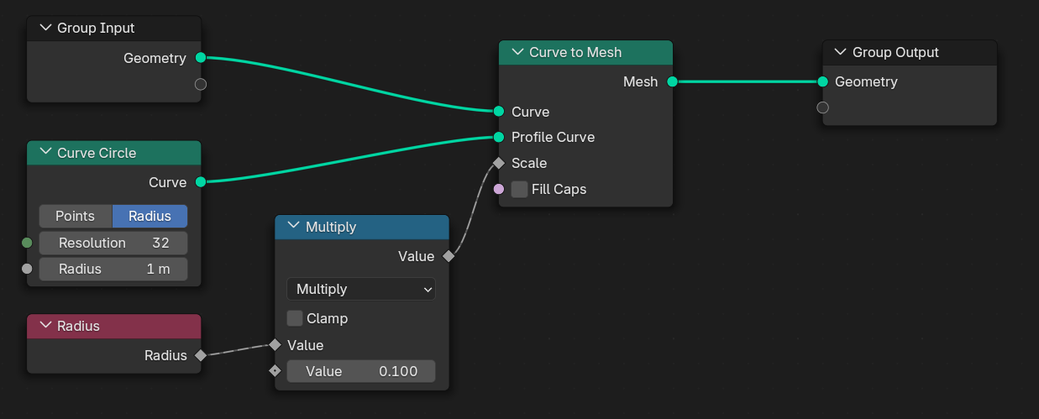Screen dimensions: 1039x419
Task: Click the first Value input socket on Multiply
Action: 275,344
